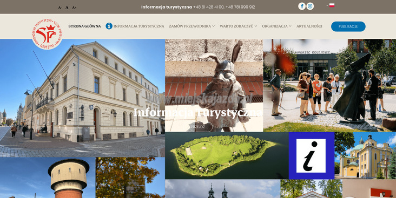Click the blue Publikacje button

tap(348, 26)
